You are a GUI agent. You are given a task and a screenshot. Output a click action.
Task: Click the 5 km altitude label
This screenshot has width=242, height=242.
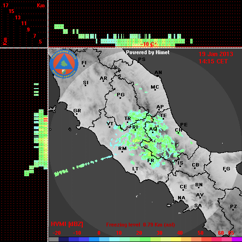coord(40,42)
